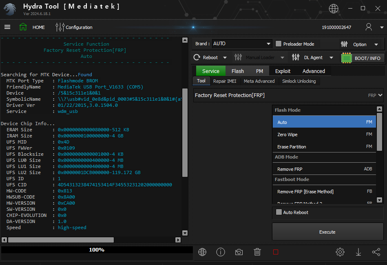Select Remove FRP [Erase Method] fastboot option
Screen dimensions: 387x265
(x=324, y=192)
